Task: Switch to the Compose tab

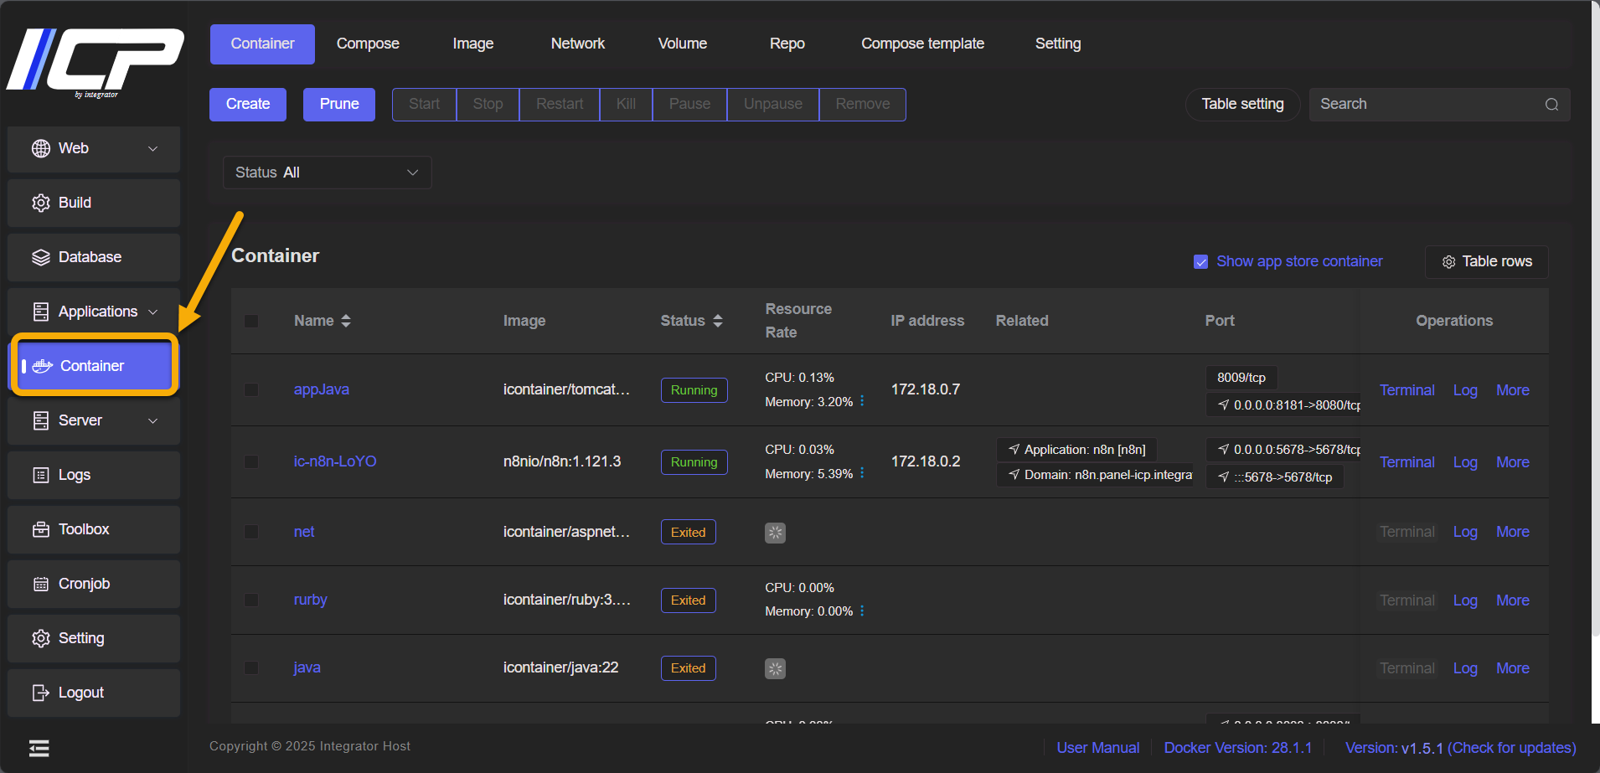Action: click(368, 44)
